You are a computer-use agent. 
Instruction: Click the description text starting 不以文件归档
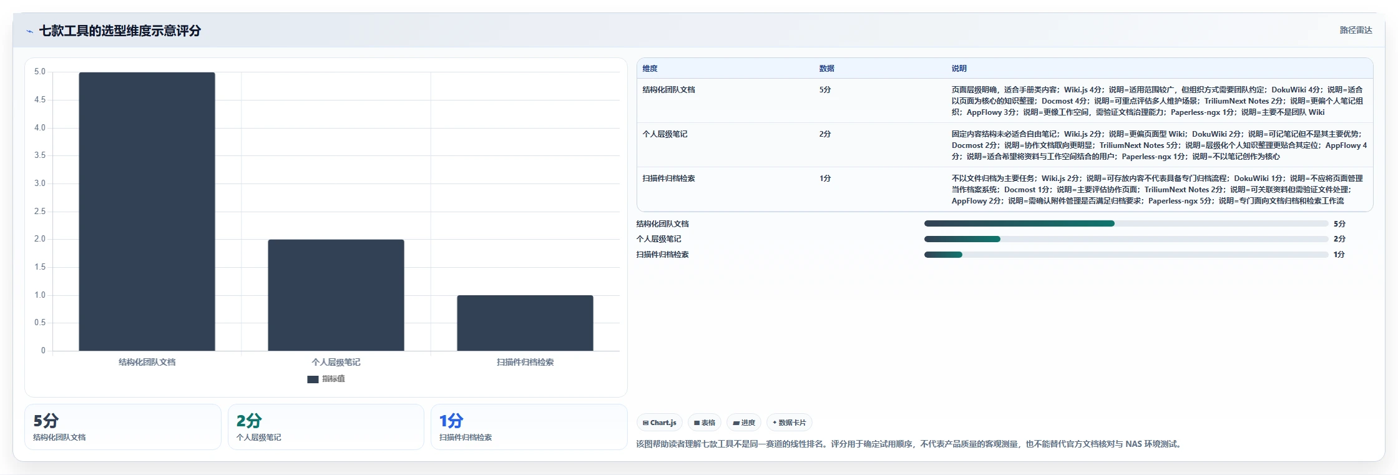coord(1158,190)
